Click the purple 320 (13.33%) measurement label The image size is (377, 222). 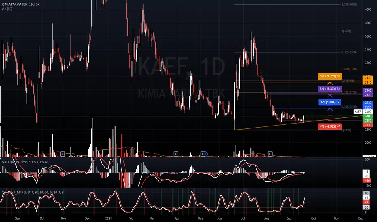[330, 88]
